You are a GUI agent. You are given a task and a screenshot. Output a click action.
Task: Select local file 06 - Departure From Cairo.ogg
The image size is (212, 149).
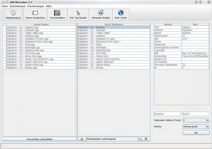tap(41, 42)
